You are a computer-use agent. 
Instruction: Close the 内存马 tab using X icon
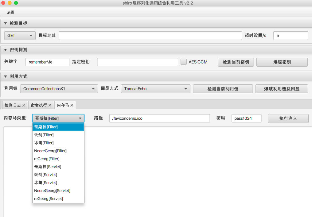point(72,105)
